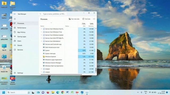Screen dimensions: 170x95
Task: Open the Details page
Action: click(x=25, y=45)
